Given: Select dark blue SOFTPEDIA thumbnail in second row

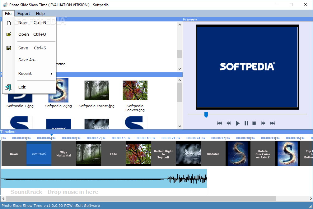Looking at the screenshot, I should tap(58, 124).
